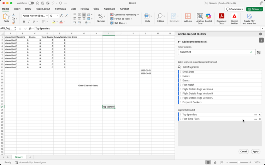Open font size dropdown
This screenshot has height=165, width=265.
pyautogui.click(x=58, y=16)
